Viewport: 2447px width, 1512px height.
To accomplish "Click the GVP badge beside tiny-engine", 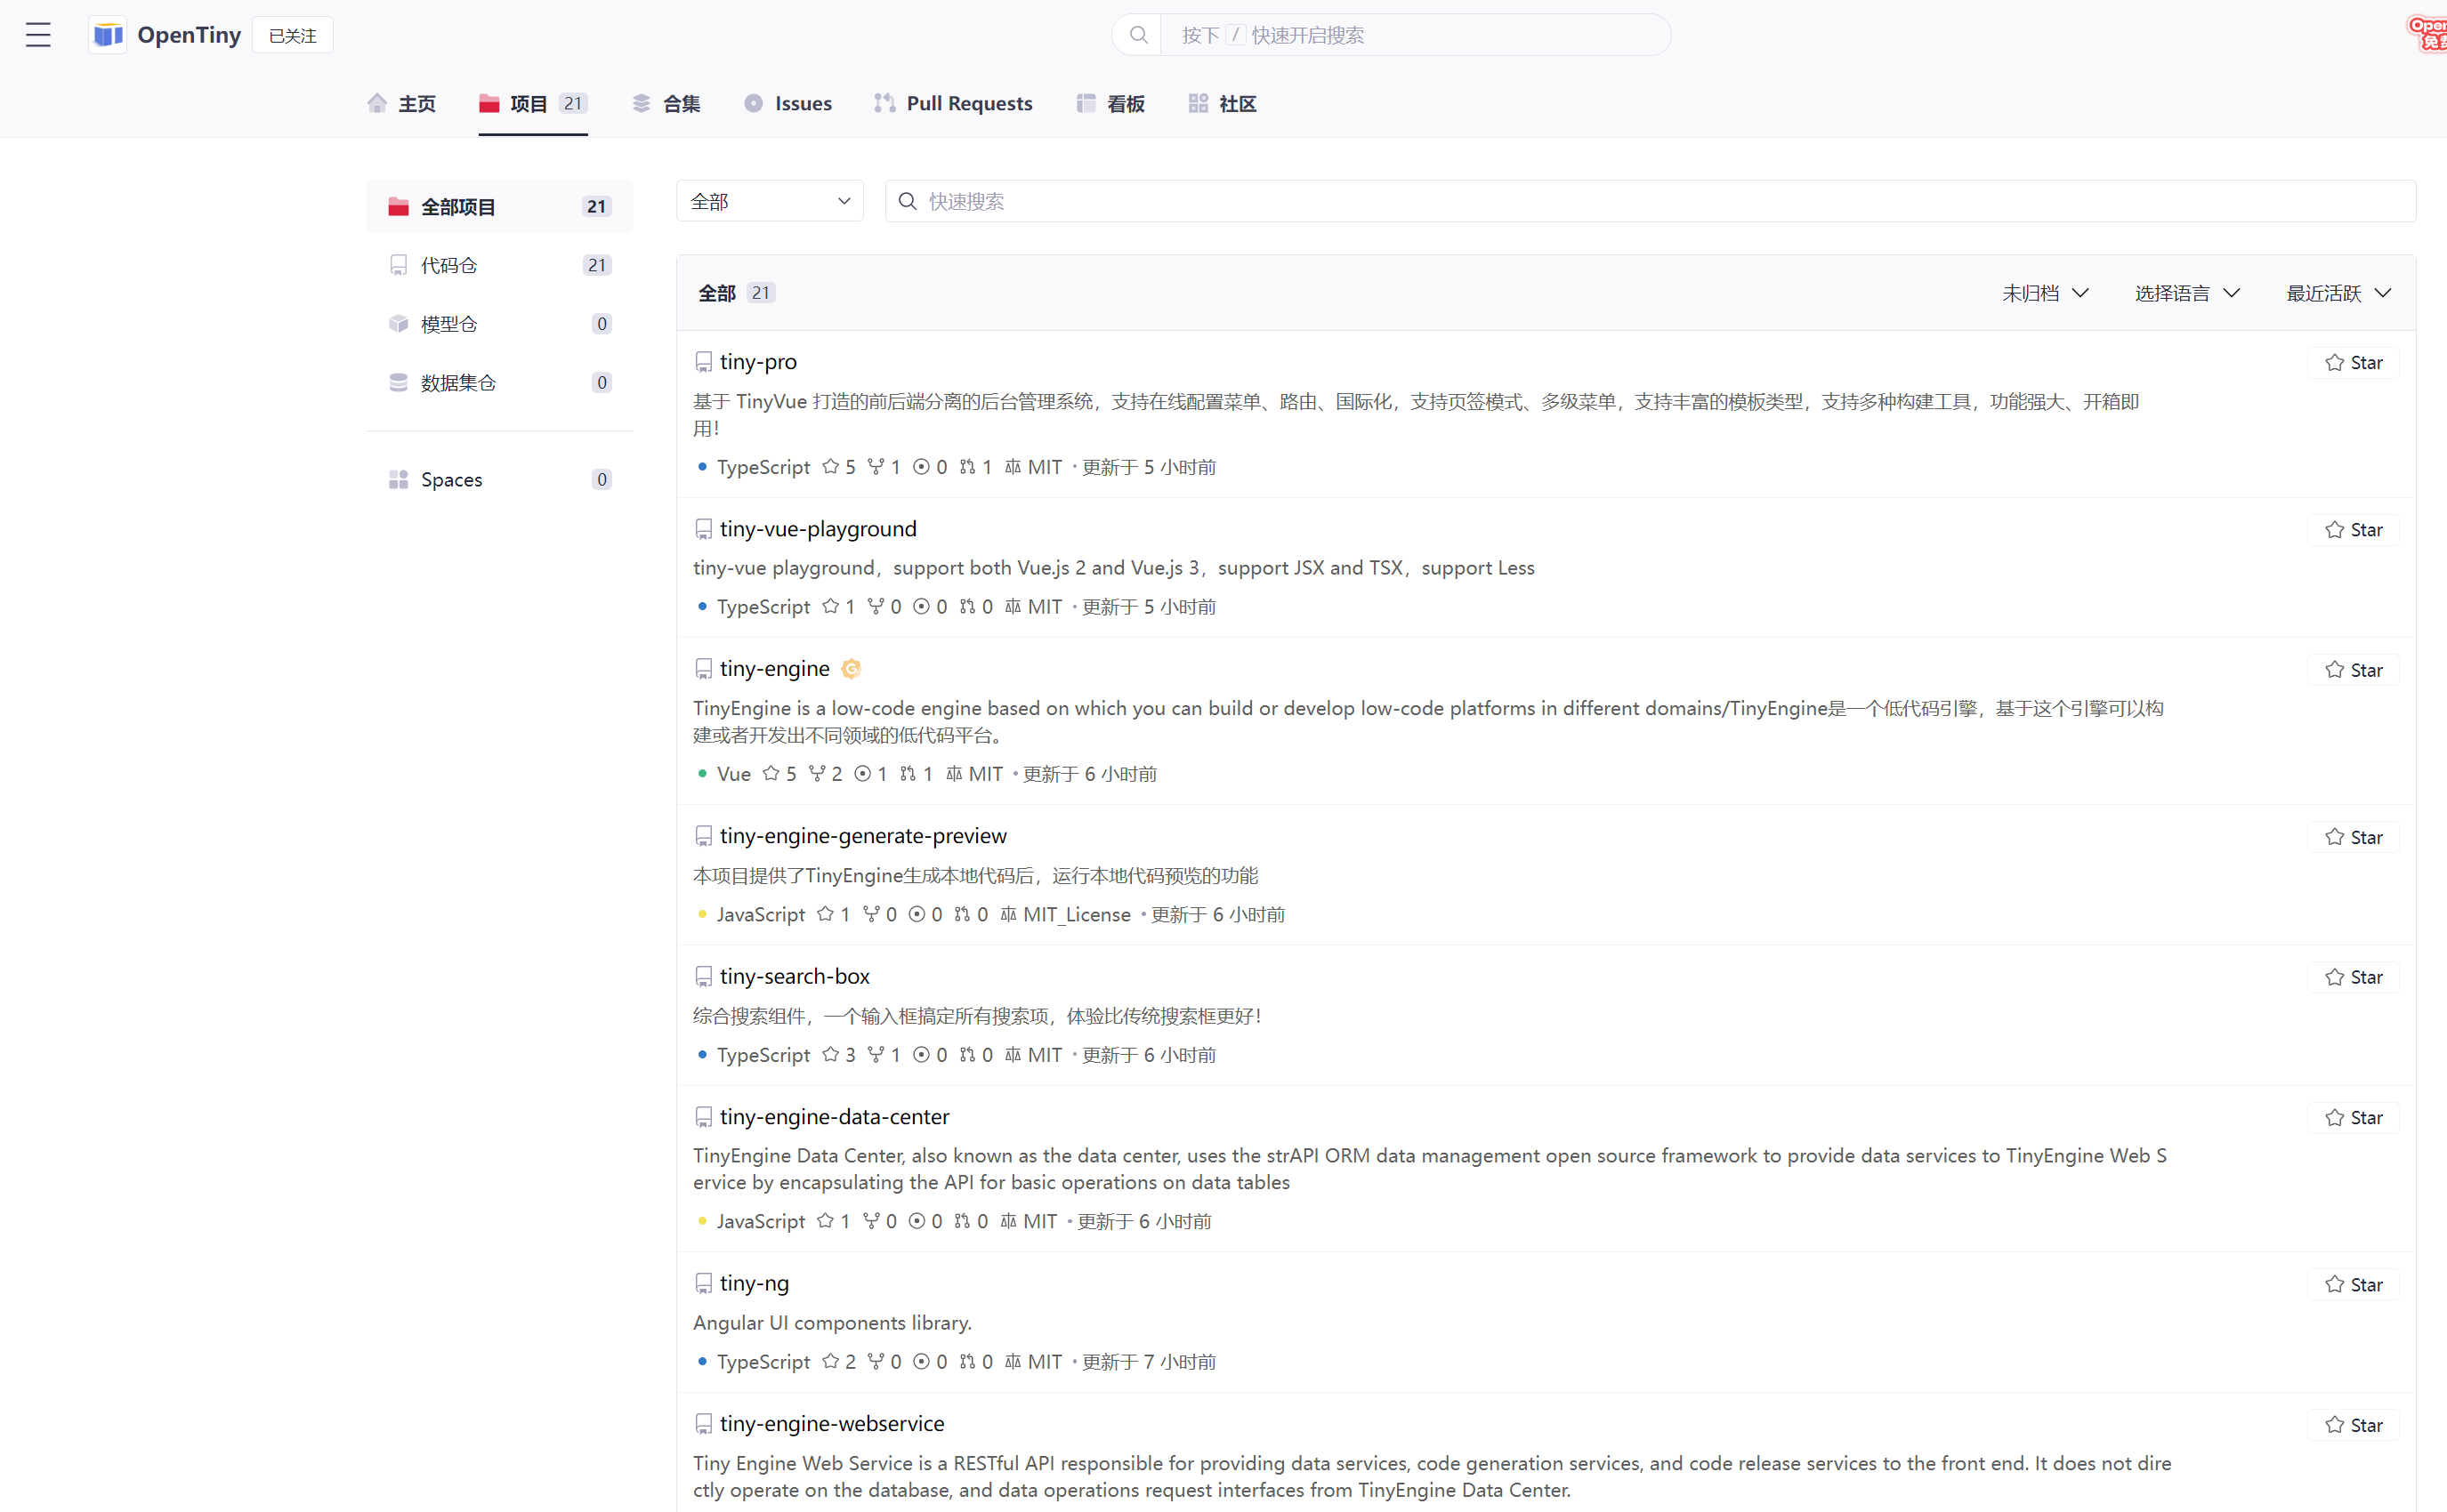I will click(851, 669).
